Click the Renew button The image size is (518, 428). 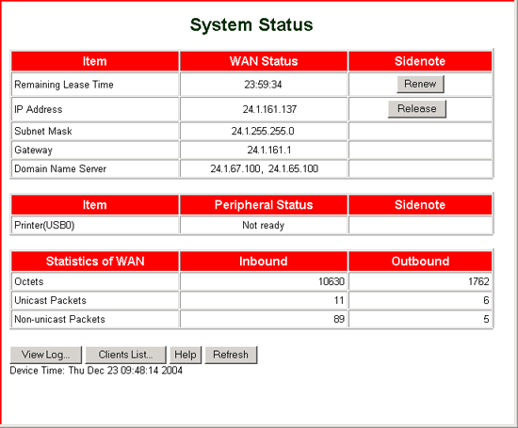(420, 84)
